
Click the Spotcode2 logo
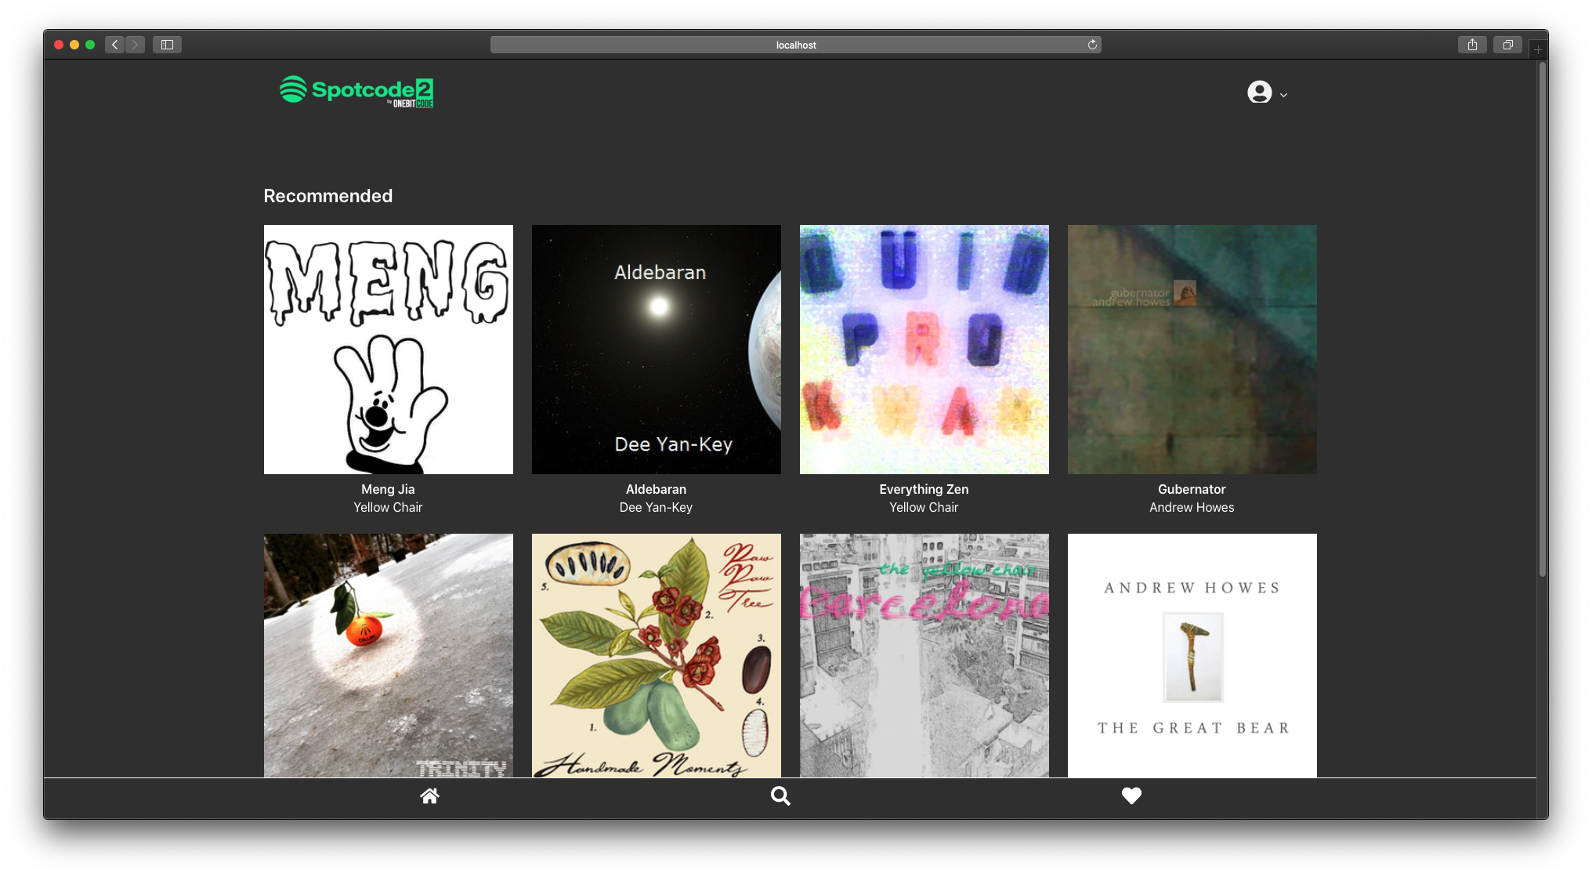(x=356, y=92)
